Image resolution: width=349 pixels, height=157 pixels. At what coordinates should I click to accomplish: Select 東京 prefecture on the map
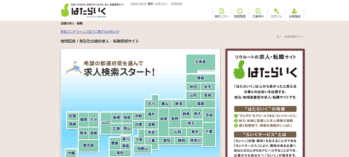(x=195, y=132)
